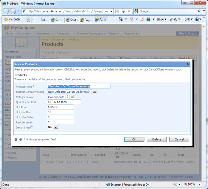208x189 pixels.
Task: Open the recent pages dropdown near Forward
Action: [18, 11]
